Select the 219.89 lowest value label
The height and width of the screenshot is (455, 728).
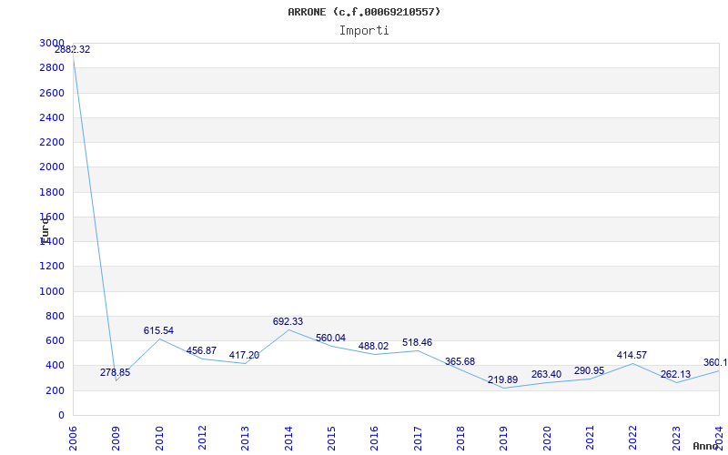[x=502, y=379]
